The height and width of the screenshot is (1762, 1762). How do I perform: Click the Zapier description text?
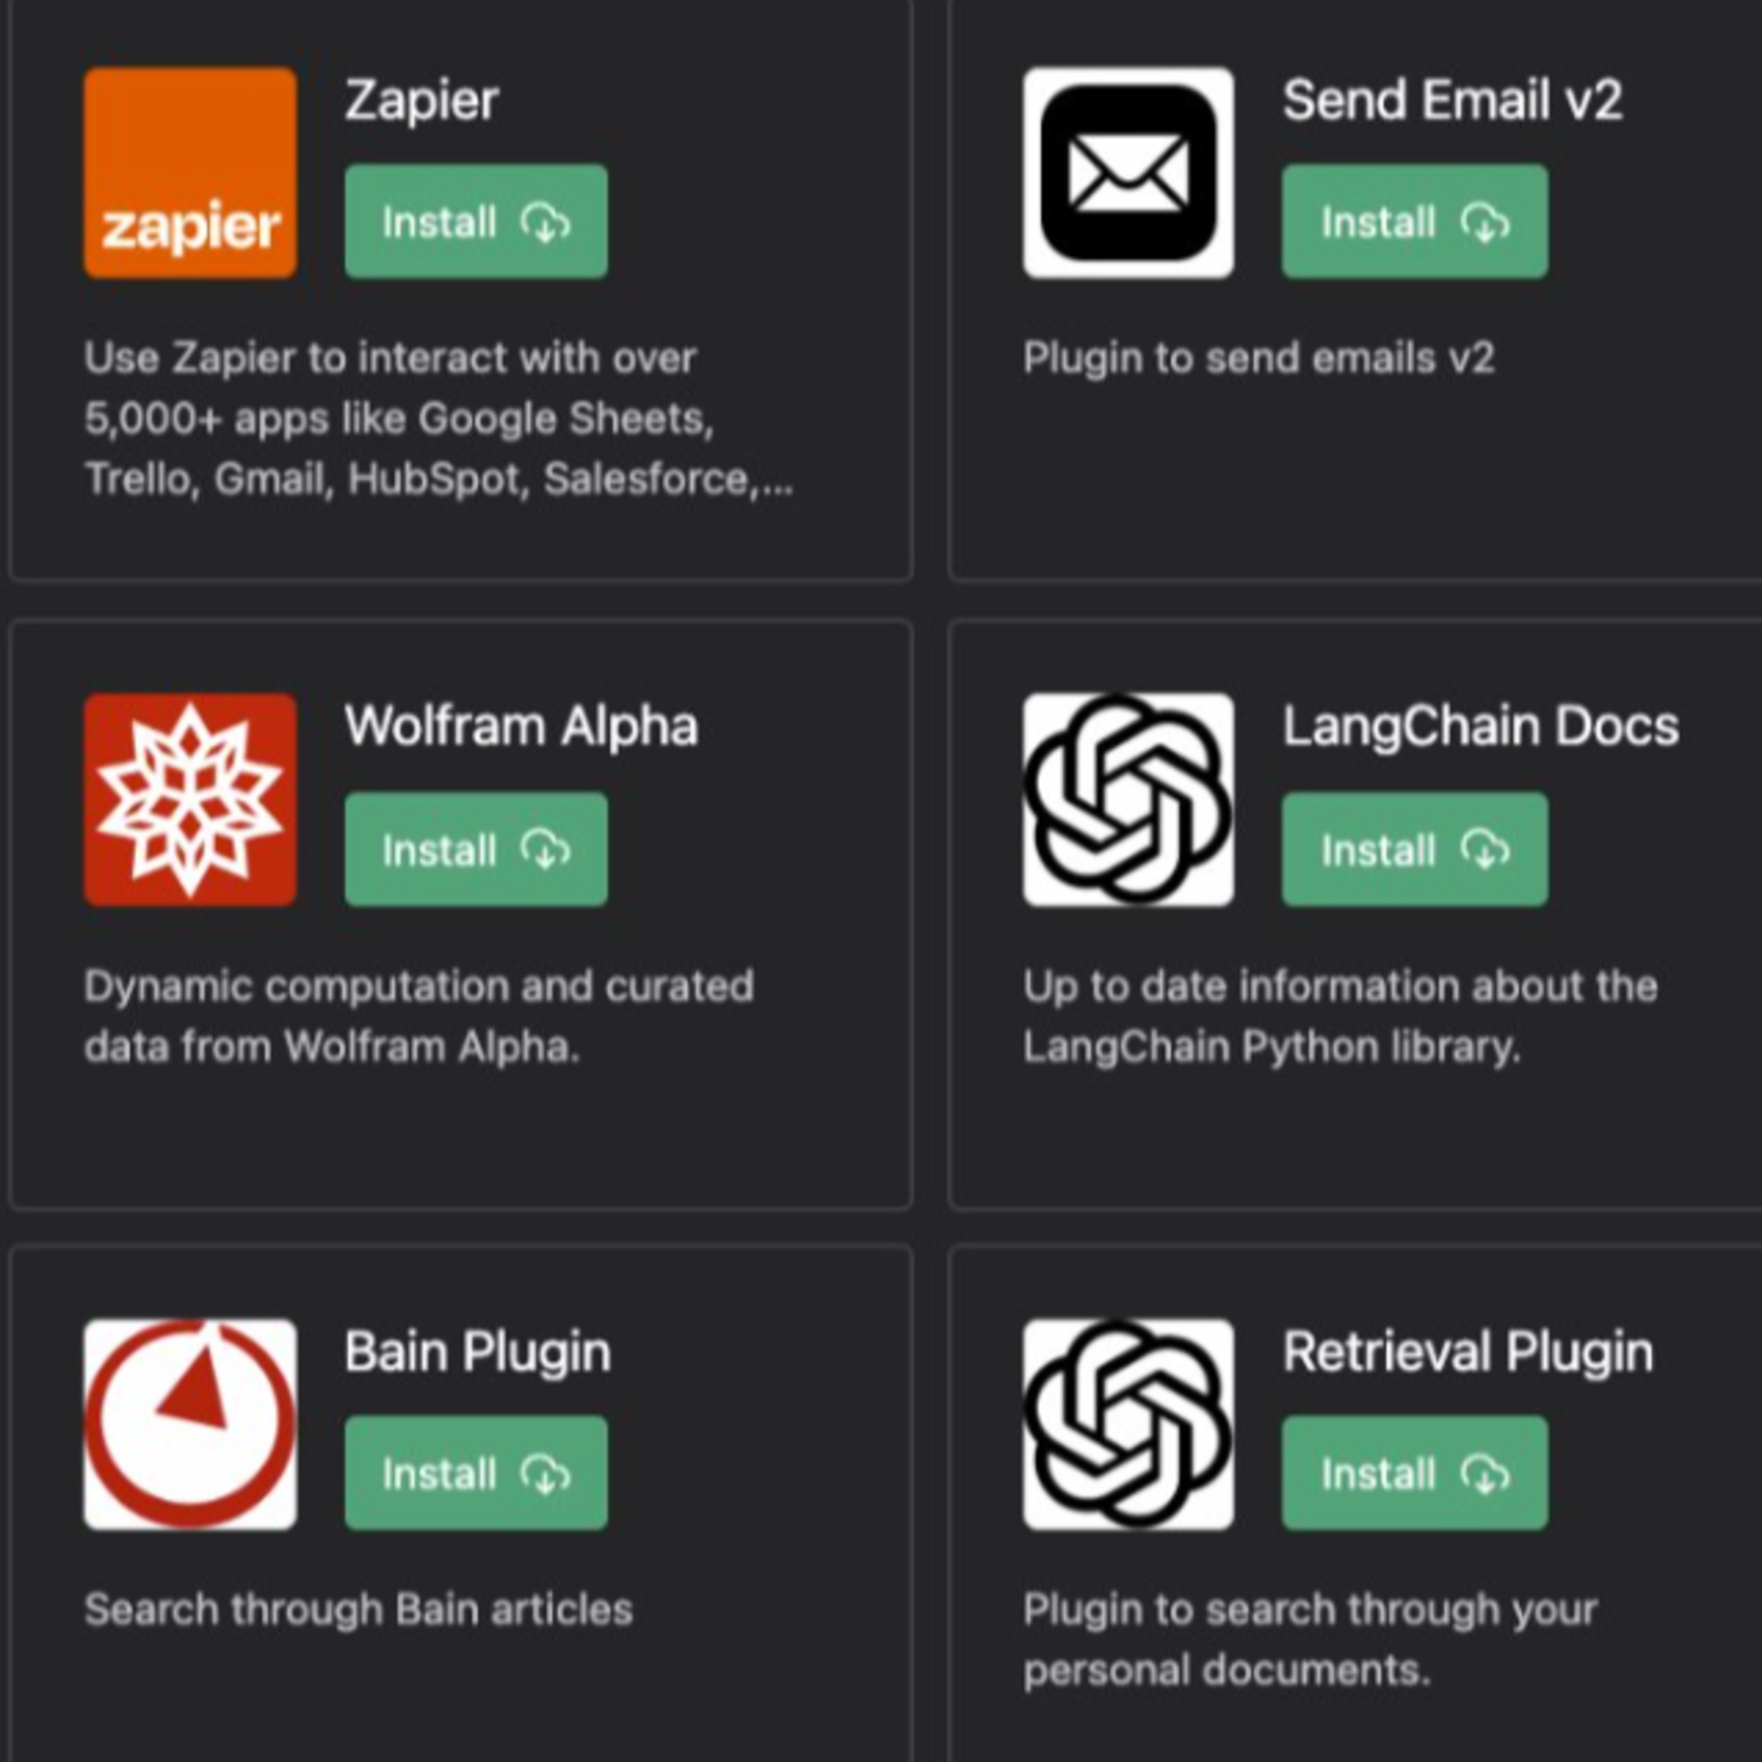(439, 419)
